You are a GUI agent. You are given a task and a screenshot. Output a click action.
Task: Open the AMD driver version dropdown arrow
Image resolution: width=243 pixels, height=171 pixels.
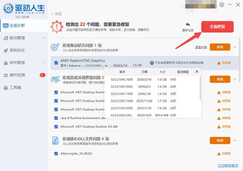(x=106, y=66)
